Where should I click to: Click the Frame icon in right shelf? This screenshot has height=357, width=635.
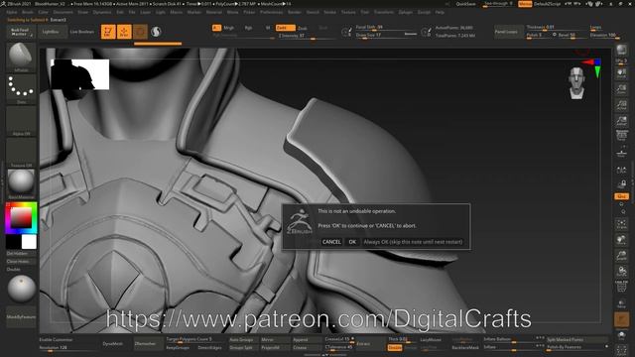(621, 224)
